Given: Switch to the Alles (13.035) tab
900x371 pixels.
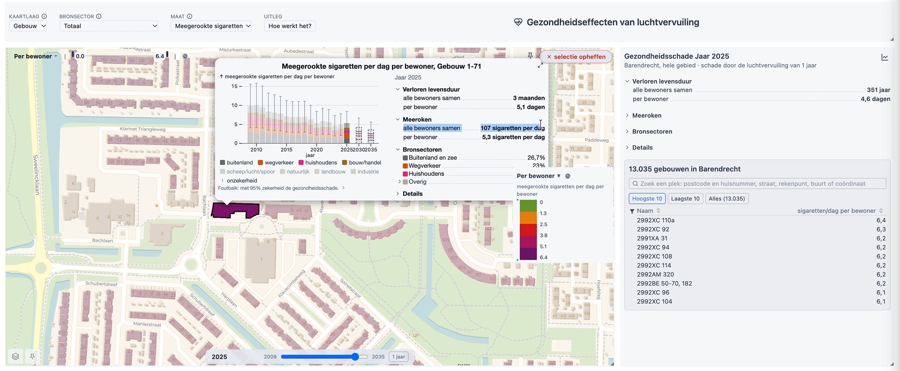Looking at the screenshot, I should (727, 199).
